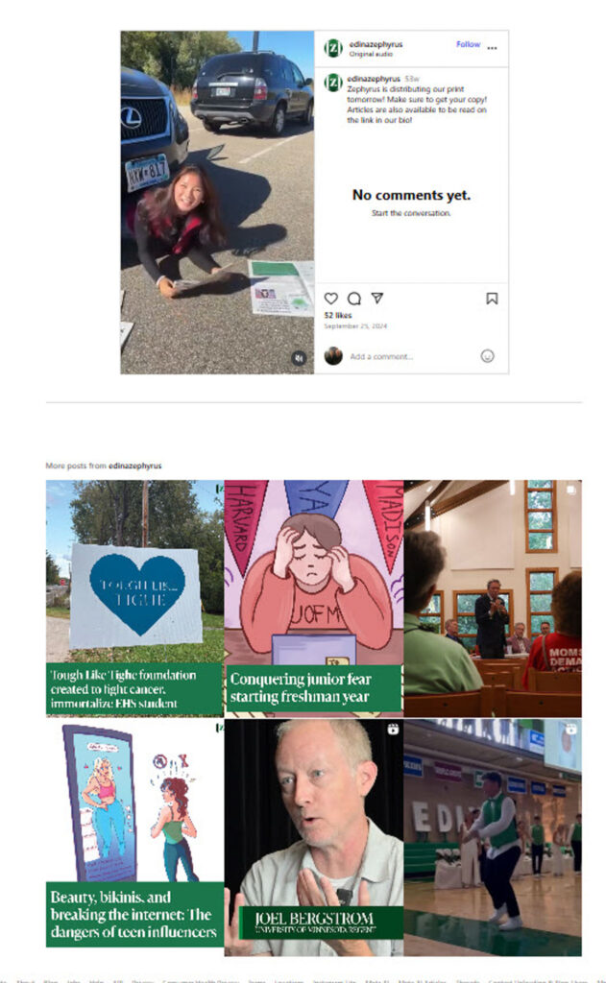
Task: Open emoji picker in the comment box
Action: (488, 356)
